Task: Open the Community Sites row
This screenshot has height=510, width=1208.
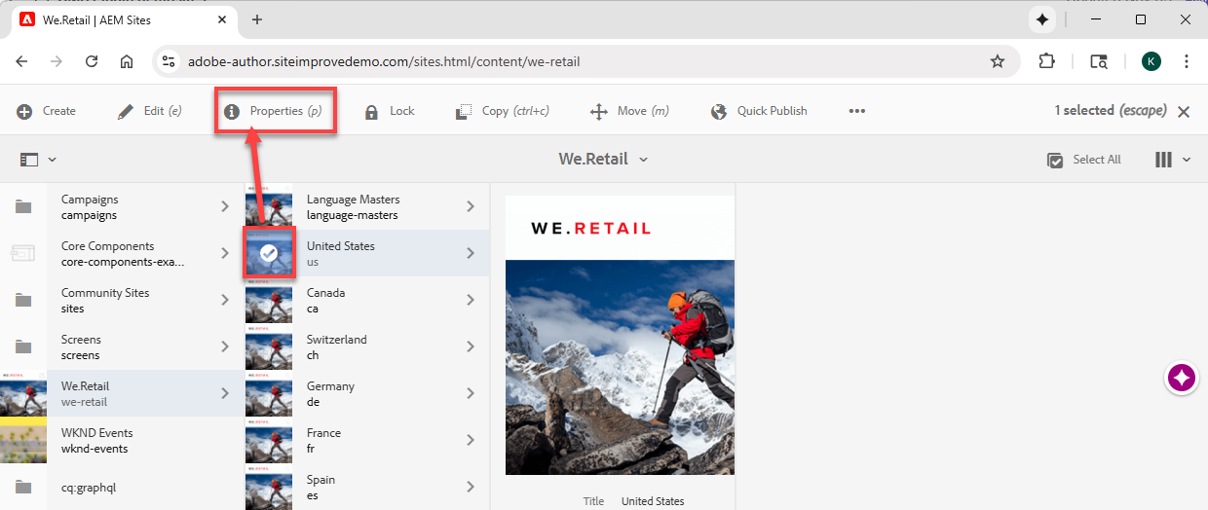Action: (x=121, y=300)
